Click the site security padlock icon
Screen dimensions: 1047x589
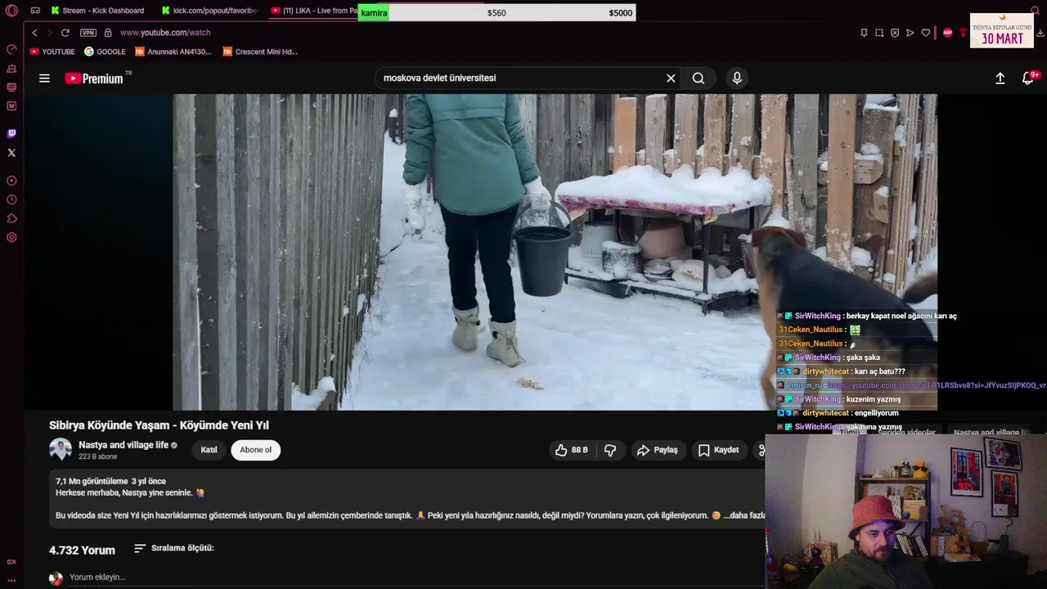click(x=108, y=33)
